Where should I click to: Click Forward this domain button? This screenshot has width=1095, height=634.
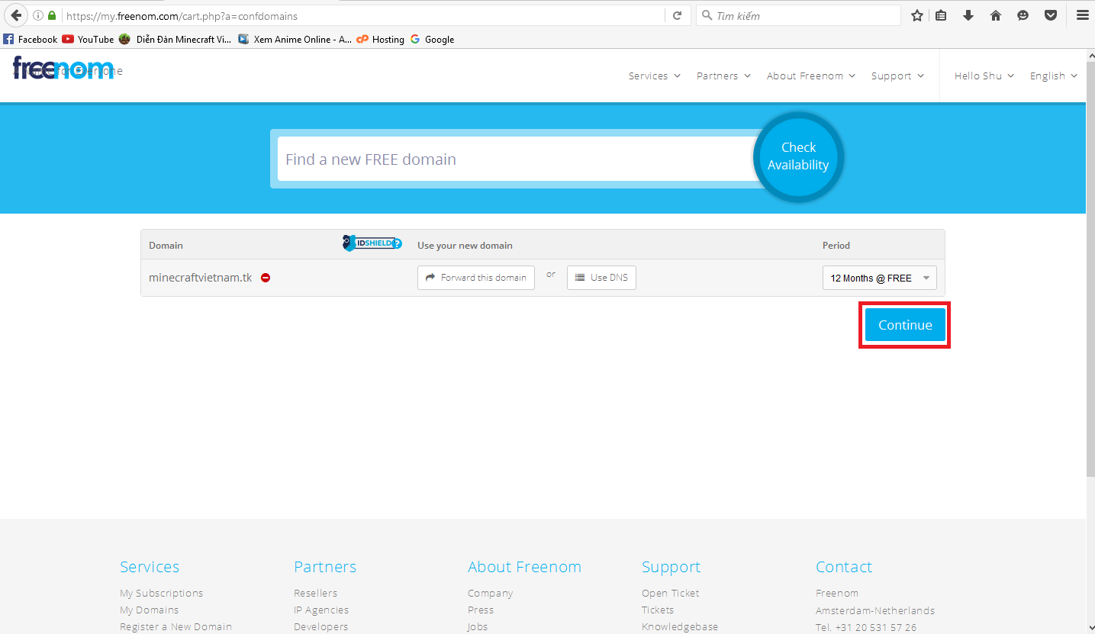(476, 278)
